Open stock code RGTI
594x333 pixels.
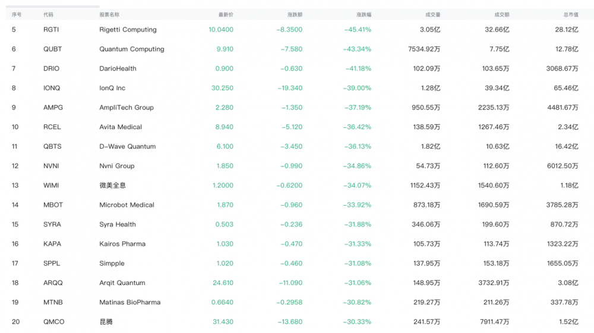[x=51, y=30]
